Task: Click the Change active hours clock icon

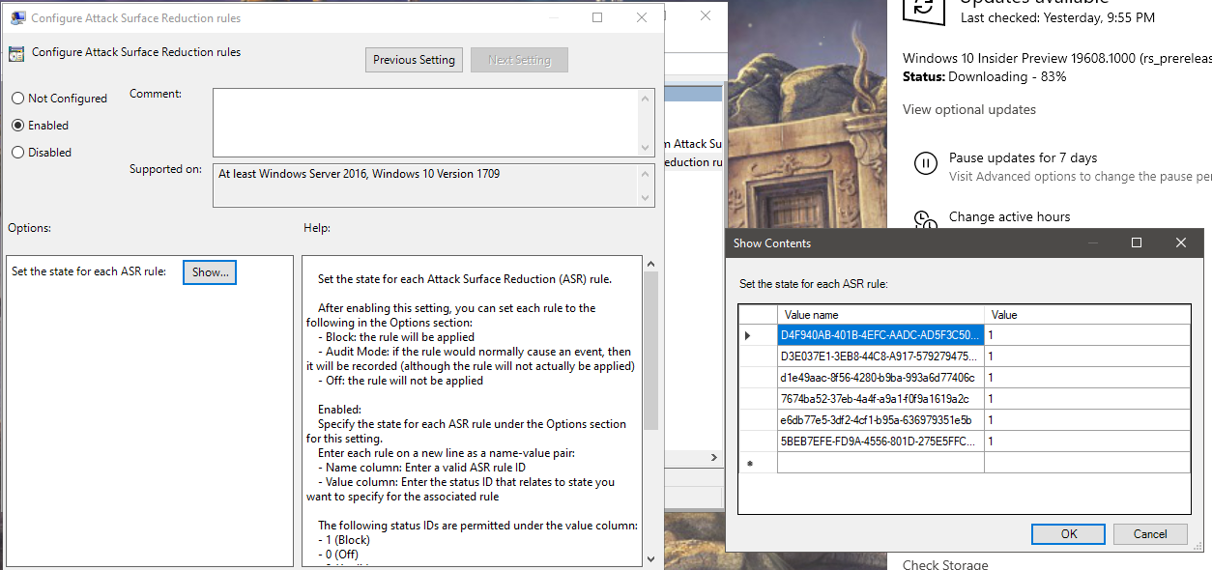Action: tap(925, 218)
